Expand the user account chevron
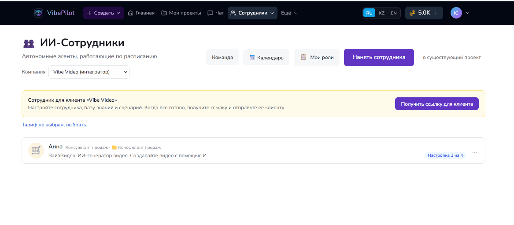Viewport: 514px width, 225px height. [467, 13]
